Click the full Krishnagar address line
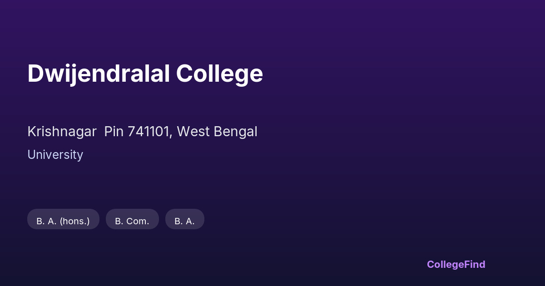Viewport: 545px width, 286px height. pos(142,132)
